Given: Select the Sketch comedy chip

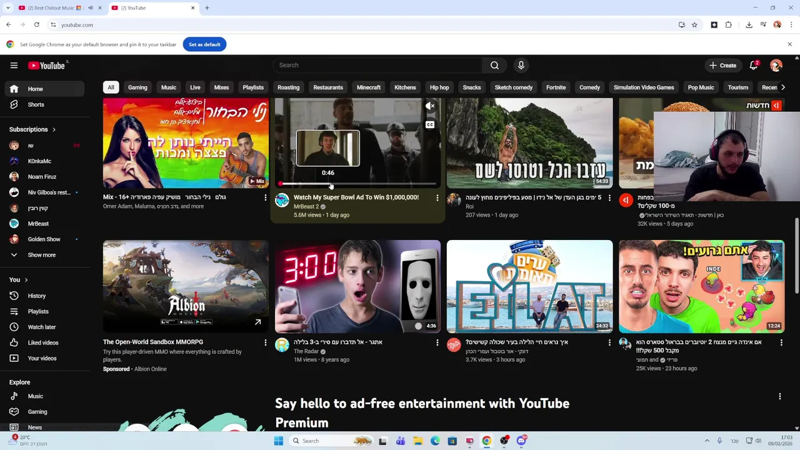Looking at the screenshot, I should tap(514, 87).
